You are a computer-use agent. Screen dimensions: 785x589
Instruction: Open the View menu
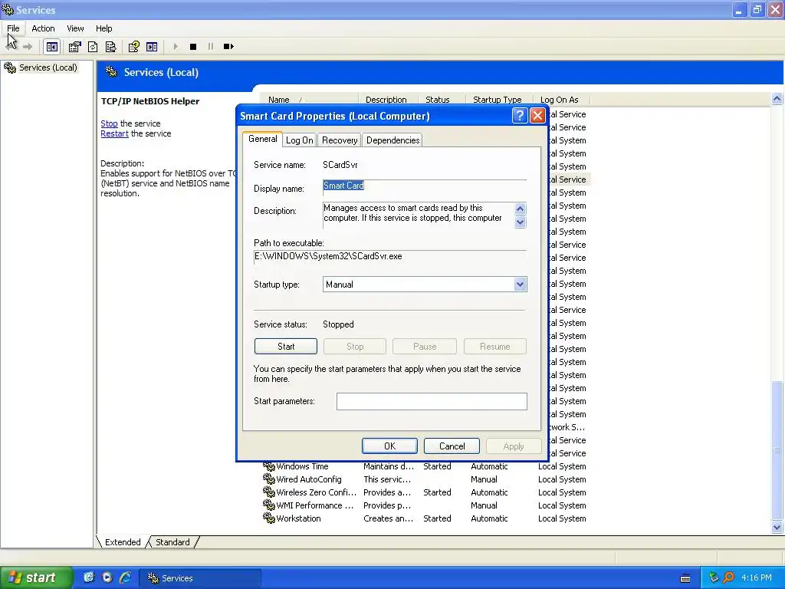(x=76, y=28)
